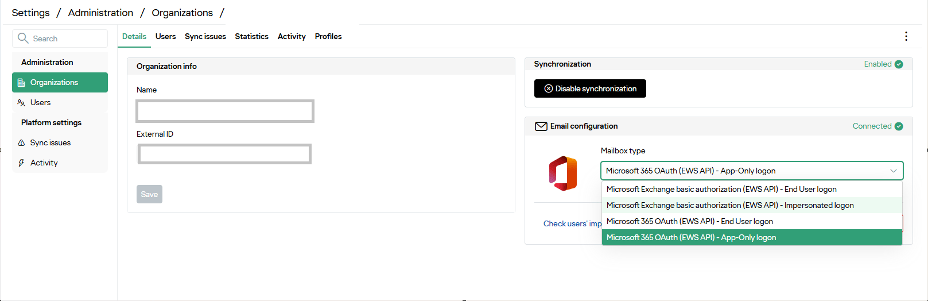Click the Microsoft Office logo icon
The height and width of the screenshot is (301, 928).
coord(562,173)
